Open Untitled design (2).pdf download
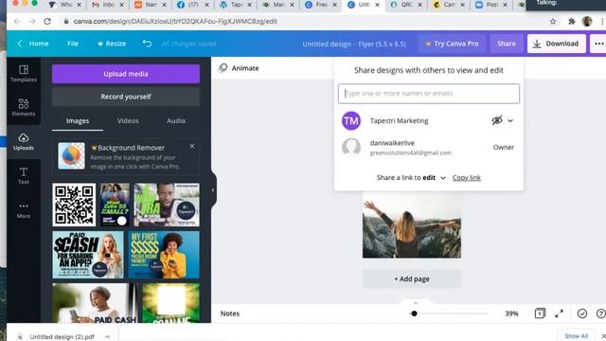606x341 pixels. pyautogui.click(x=62, y=337)
